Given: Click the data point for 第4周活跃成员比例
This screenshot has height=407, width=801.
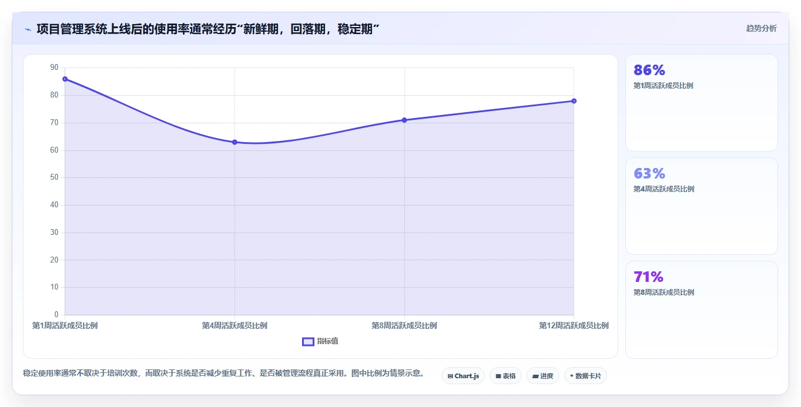Looking at the screenshot, I should tap(234, 142).
